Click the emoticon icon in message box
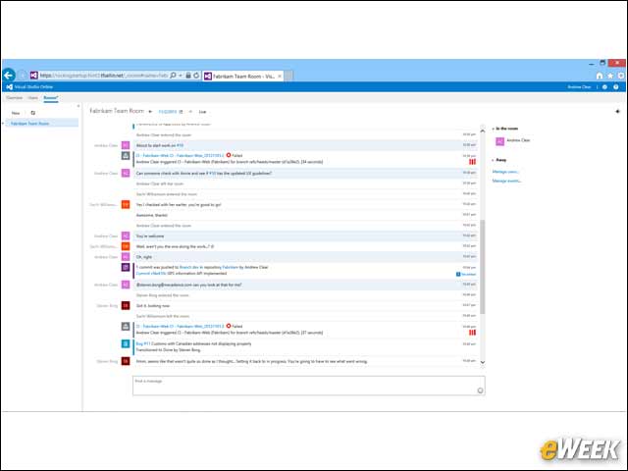Viewport: 628px width, 471px height. point(480,391)
